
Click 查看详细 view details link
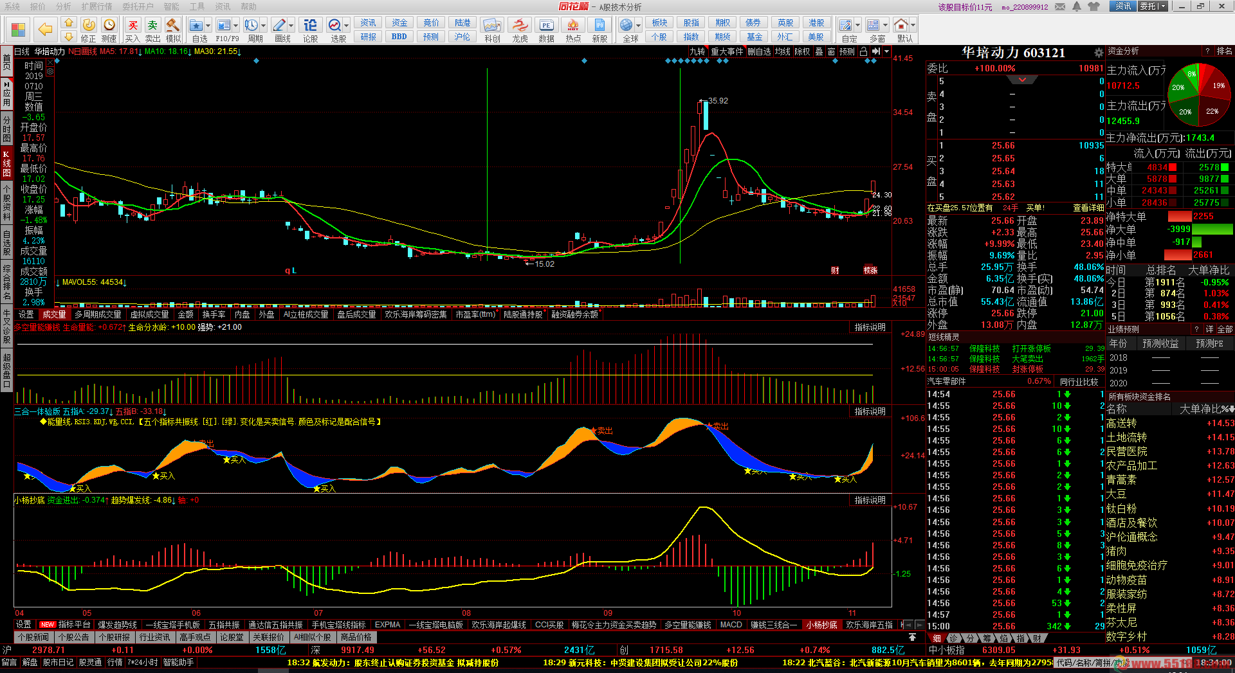click(x=1088, y=208)
